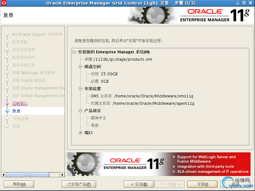
Task: Click the 检查先决条件 step
Action: [24, 57]
